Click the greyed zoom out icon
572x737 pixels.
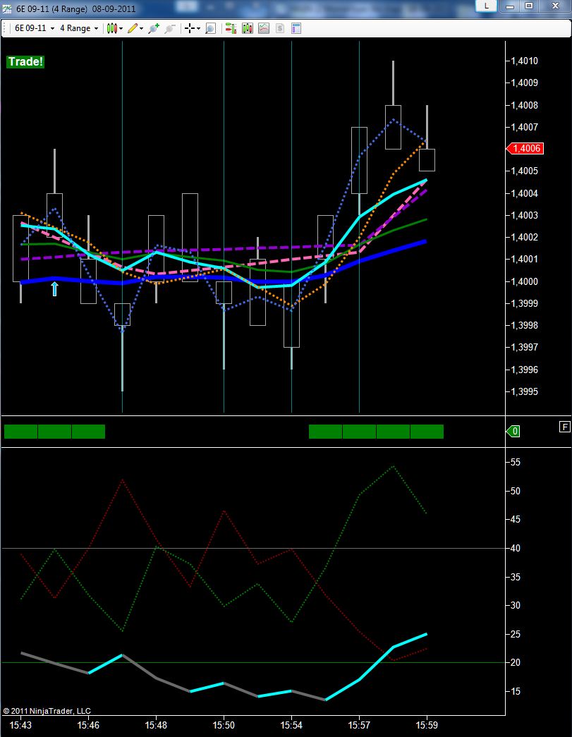(170, 29)
